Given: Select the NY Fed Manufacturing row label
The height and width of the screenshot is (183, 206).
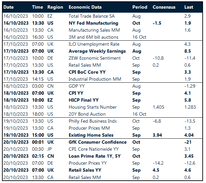Looking at the screenshot, I should tap(93, 23).
